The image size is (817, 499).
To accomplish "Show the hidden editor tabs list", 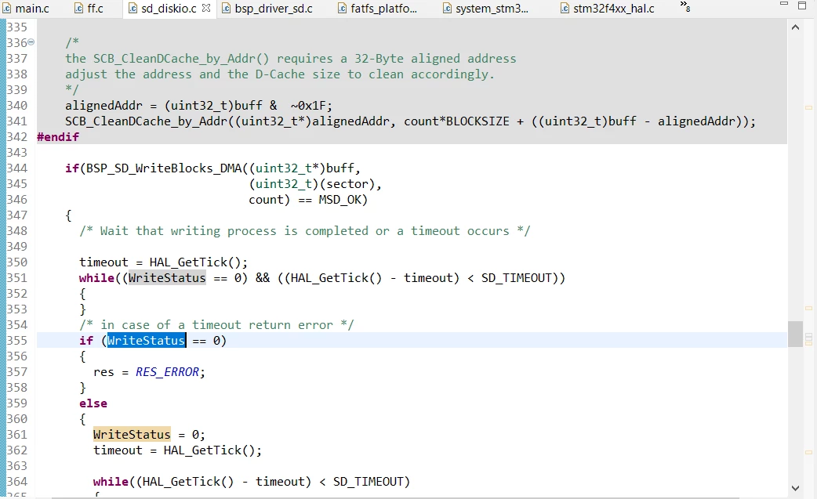I will (x=684, y=6).
